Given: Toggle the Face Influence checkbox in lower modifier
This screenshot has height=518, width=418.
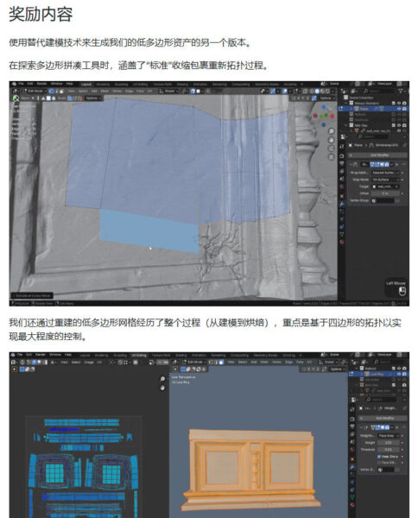Looking at the screenshot, I should click(379, 463).
